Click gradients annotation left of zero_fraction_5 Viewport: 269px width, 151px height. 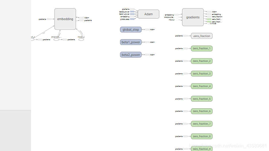pyautogui.click(x=179, y=99)
